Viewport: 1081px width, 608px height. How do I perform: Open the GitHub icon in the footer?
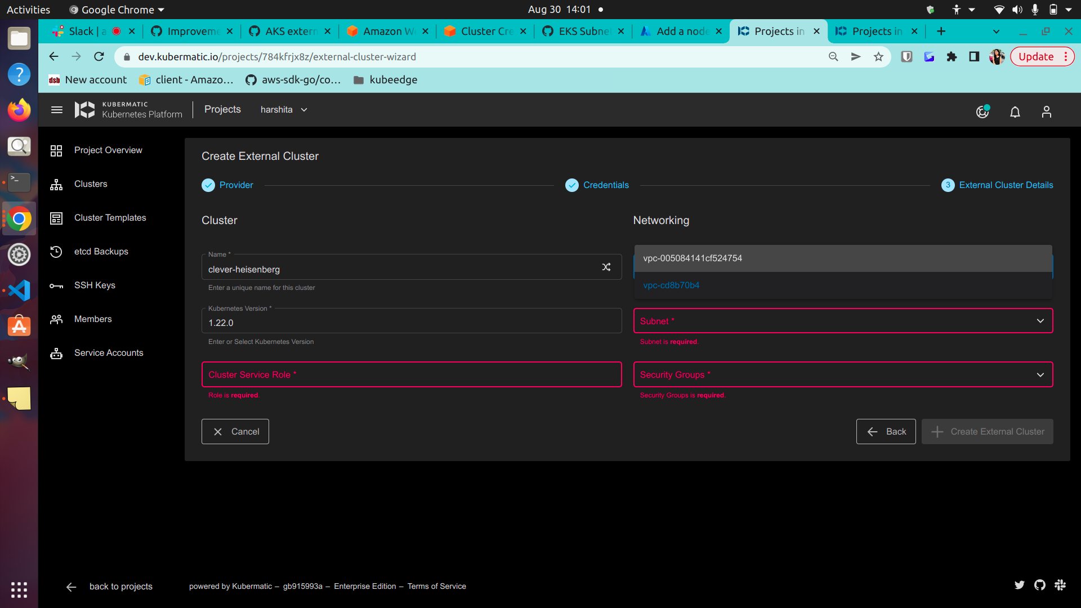[1039, 585]
